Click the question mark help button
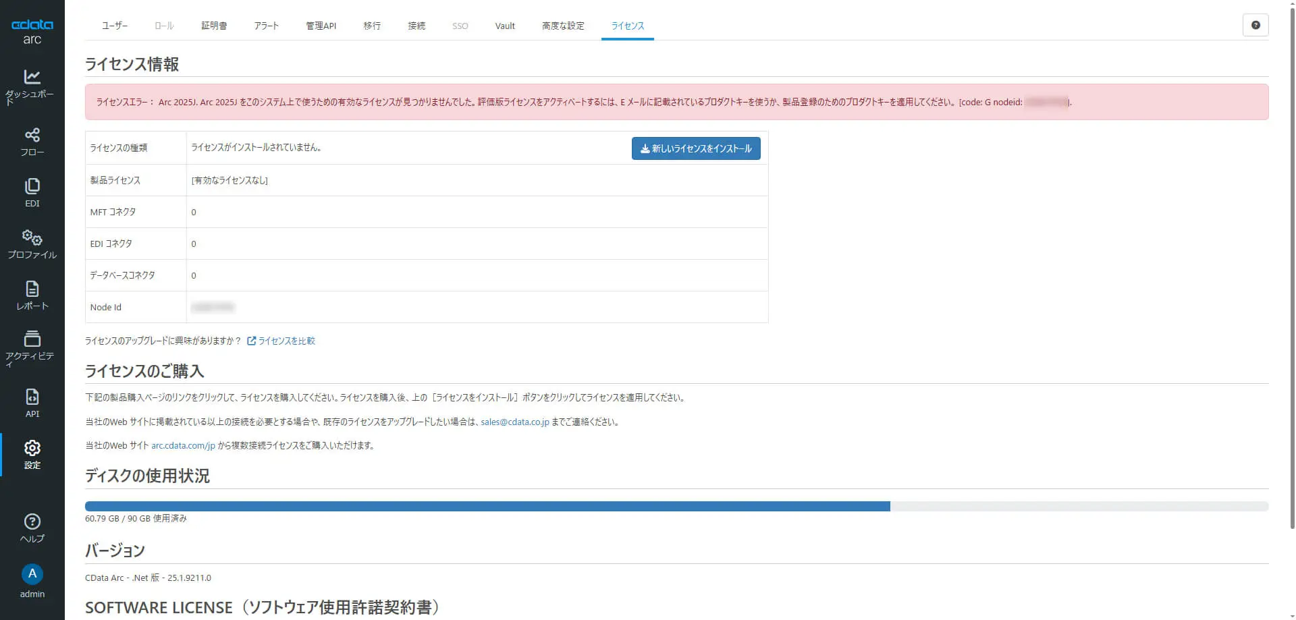Image resolution: width=1296 pixels, height=620 pixels. coord(1255,25)
